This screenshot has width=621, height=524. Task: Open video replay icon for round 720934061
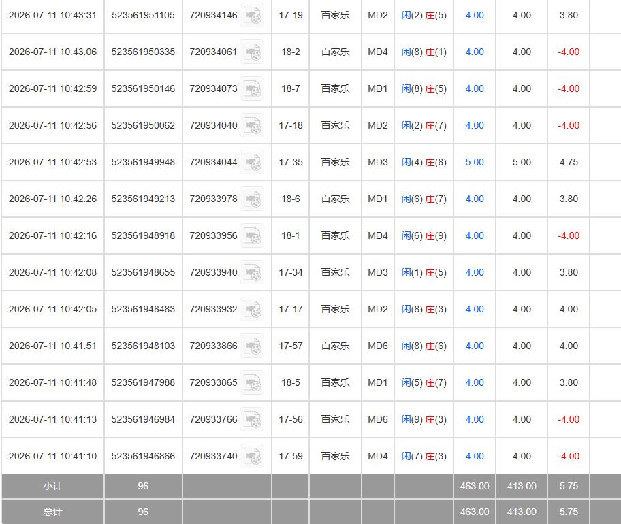pyautogui.click(x=252, y=52)
